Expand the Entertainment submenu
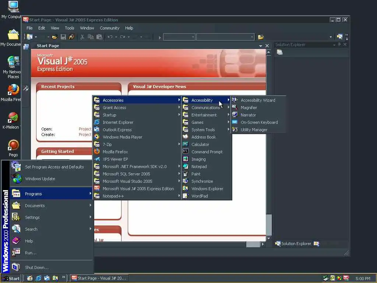The image size is (377, 283). (x=207, y=115)
